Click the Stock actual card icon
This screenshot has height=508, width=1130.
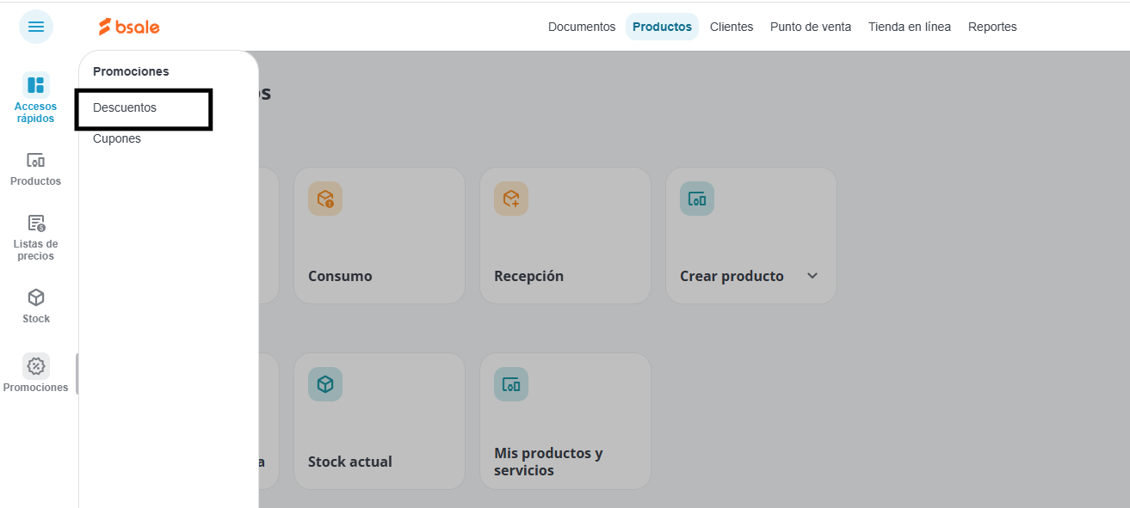coord(325,384)
